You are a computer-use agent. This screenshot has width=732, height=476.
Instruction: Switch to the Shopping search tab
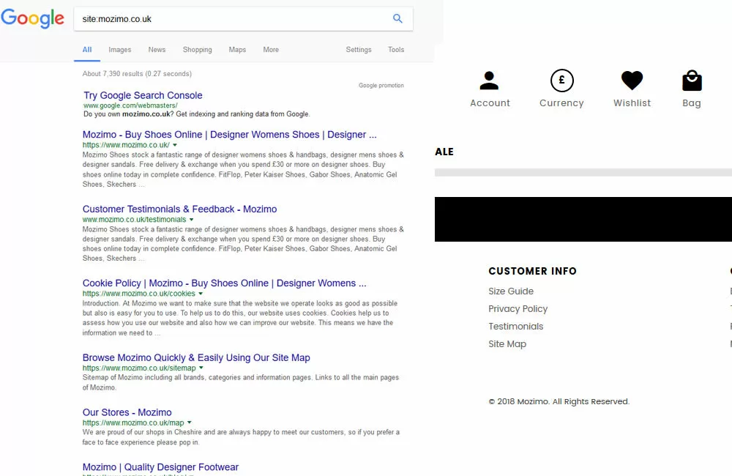pos(197,50)
